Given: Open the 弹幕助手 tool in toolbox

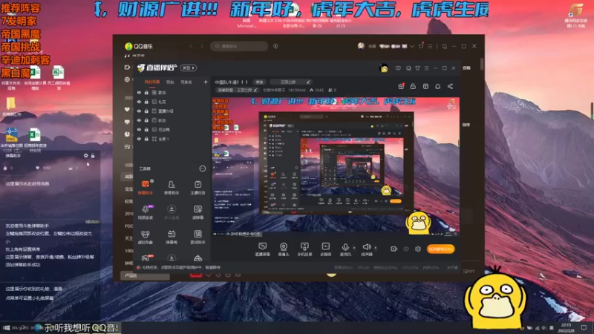Looking at the screenshot, I should pos(145,187).
